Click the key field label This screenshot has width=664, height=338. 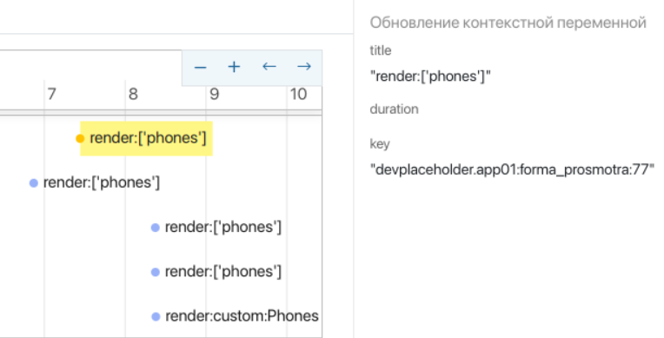380,144
